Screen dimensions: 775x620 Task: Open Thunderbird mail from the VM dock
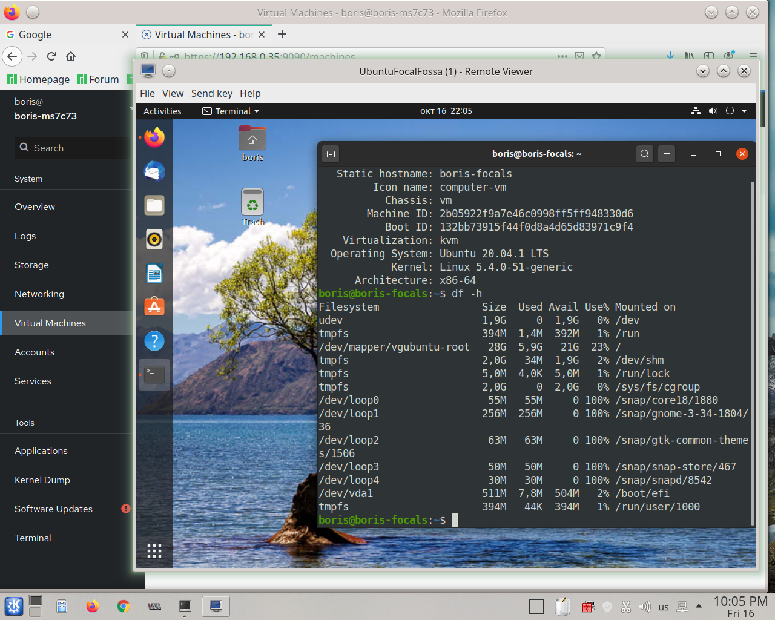pos(154,171)
